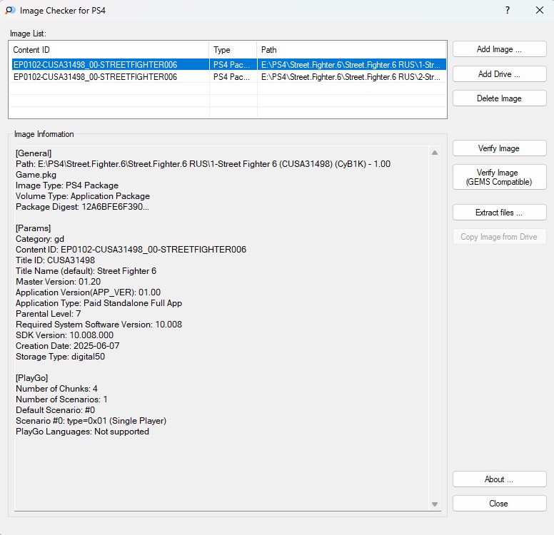This screenshot has width=554, height=535.
Task: Click the Creation Date: 2025-06-07 line
Action: click(68, 346)
